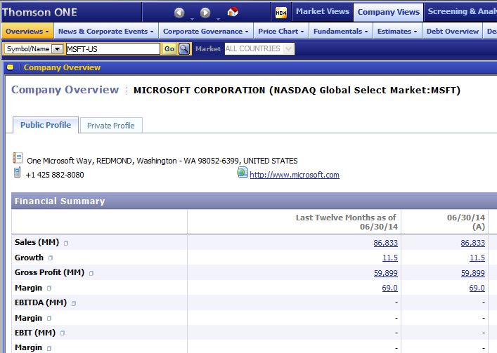Click the One Microsoft Way address text
Viewport: 497px width, 353px height.
point(162,161)
